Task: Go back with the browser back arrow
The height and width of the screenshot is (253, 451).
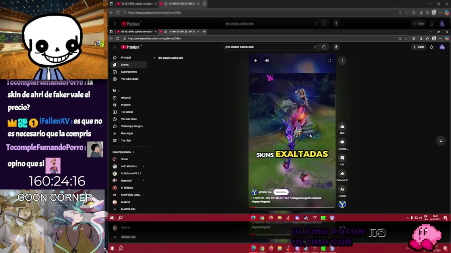Action: pyautogui.click(x=112, y=38)
